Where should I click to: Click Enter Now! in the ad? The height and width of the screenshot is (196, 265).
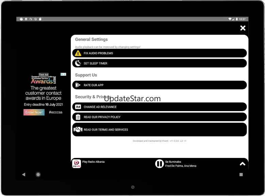(34, 112)
